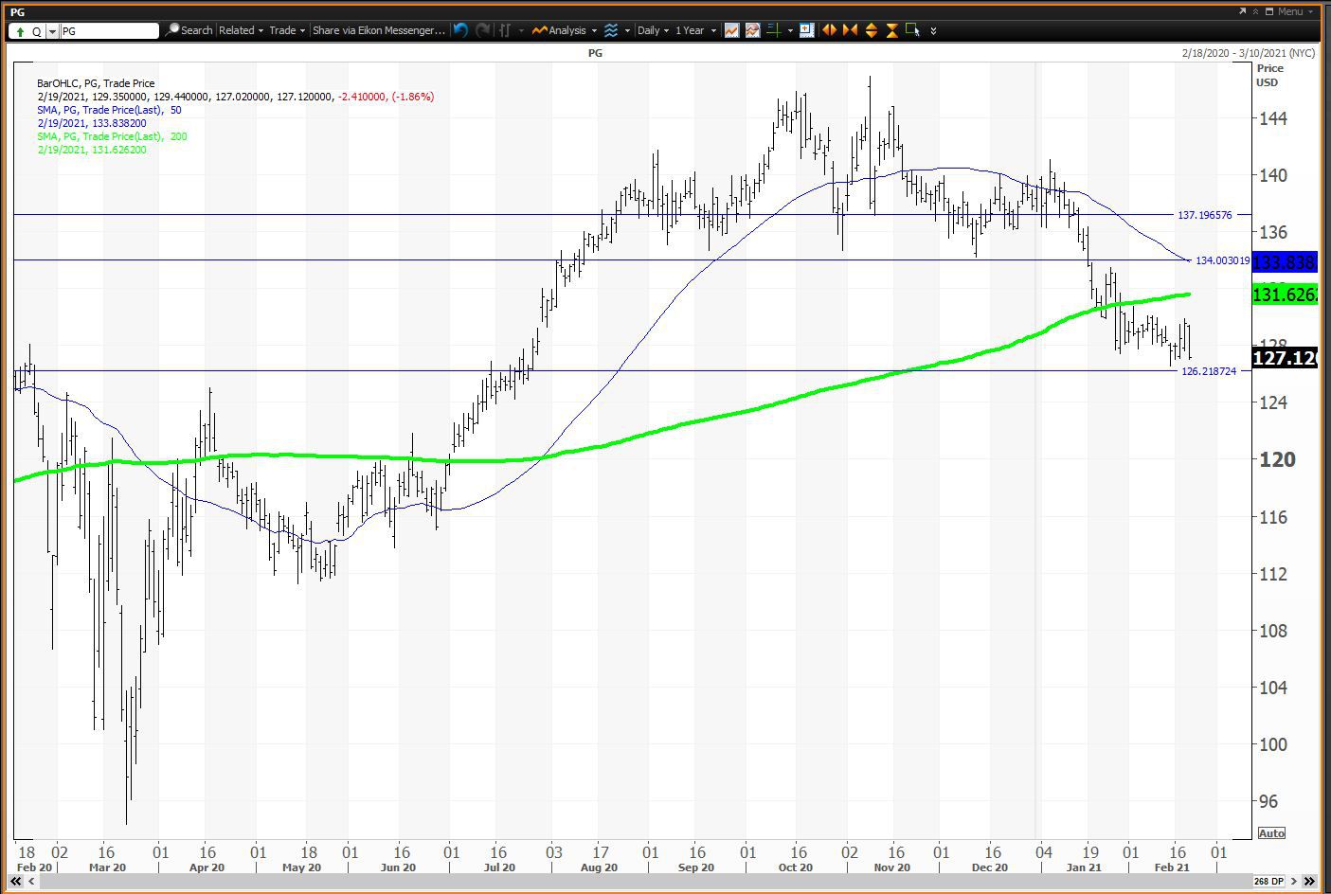Click the Search button
1331x894 pixels.
coord(189,30)
